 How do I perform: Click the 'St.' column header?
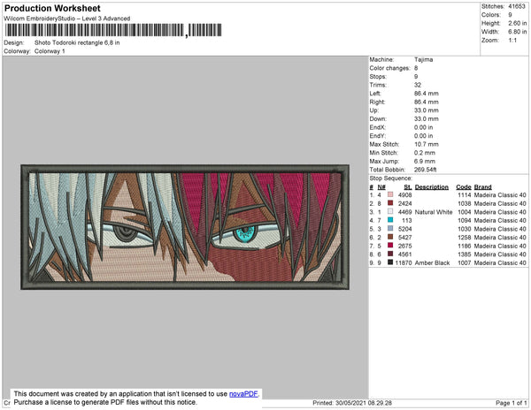tap(408, 187)
